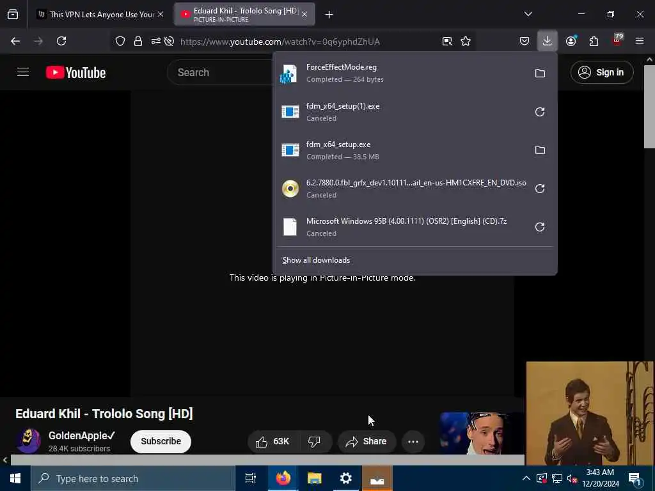Open the GoldenApple channel name link
This screenshot has width=655, height=491.
[81, 435]
